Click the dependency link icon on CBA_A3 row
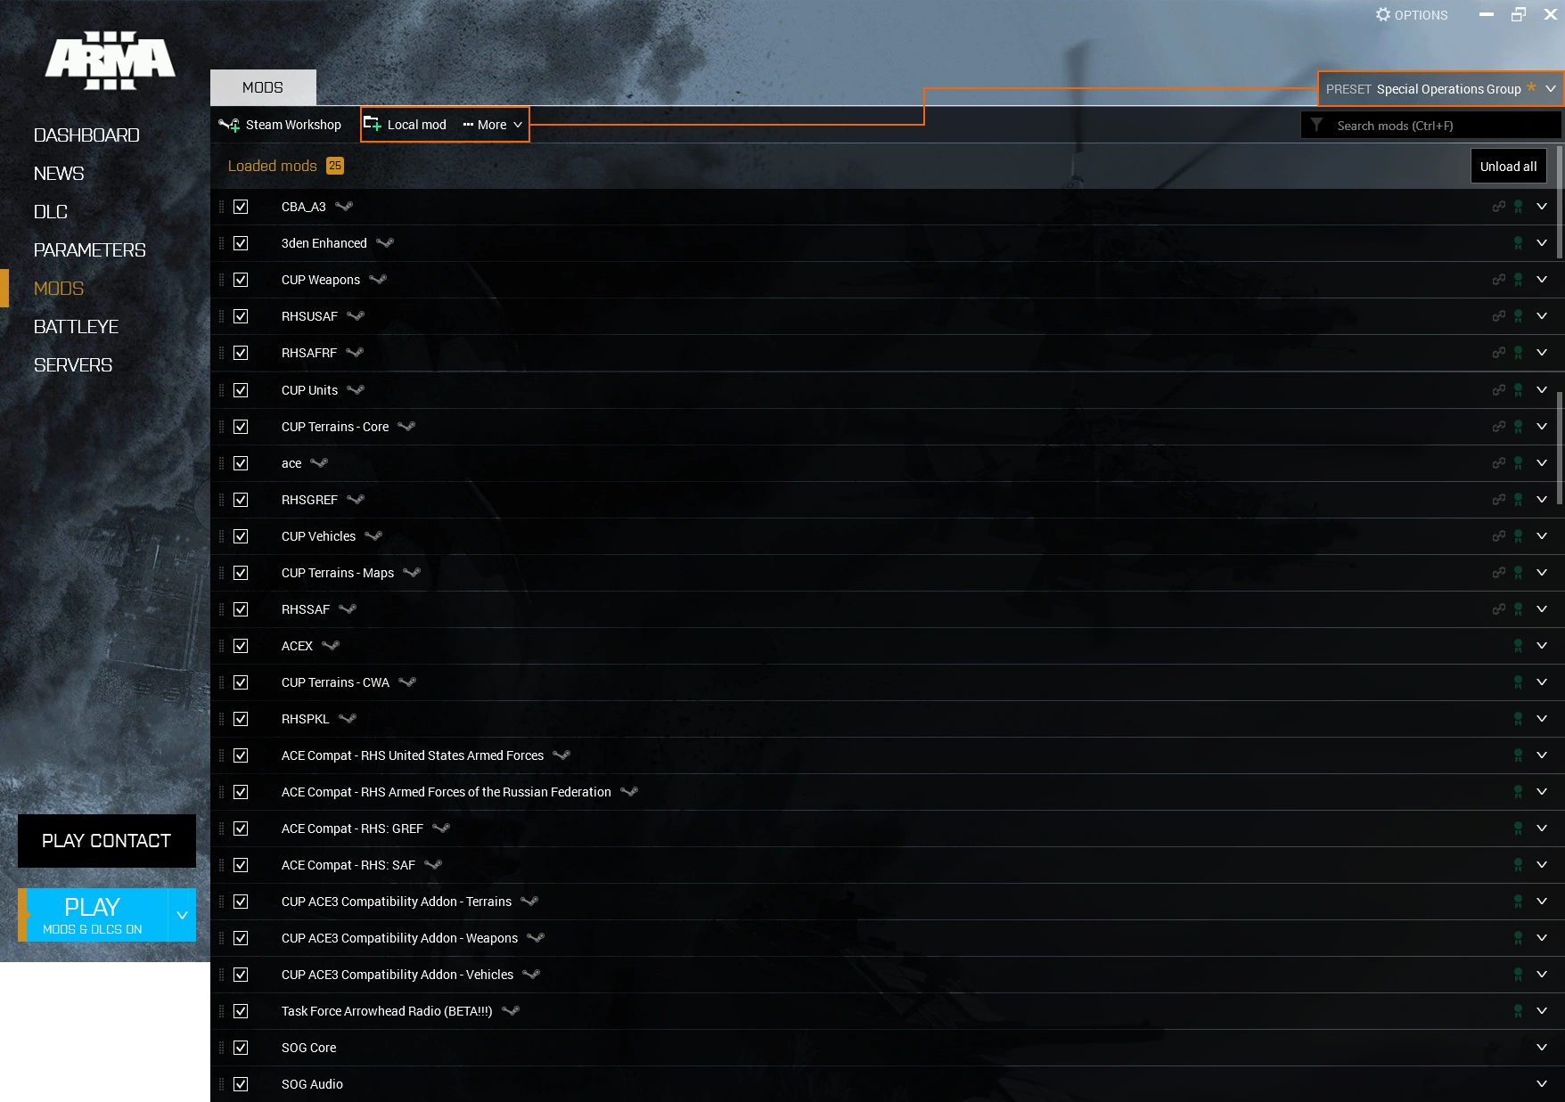Screen dimensions: 1565x1102 [x=1499, y=207]
